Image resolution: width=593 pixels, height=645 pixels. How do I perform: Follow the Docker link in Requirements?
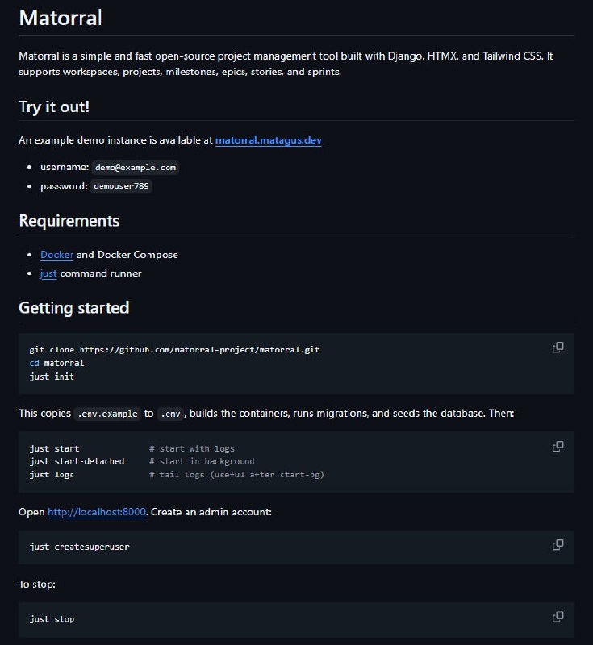(x=56, y=255)
